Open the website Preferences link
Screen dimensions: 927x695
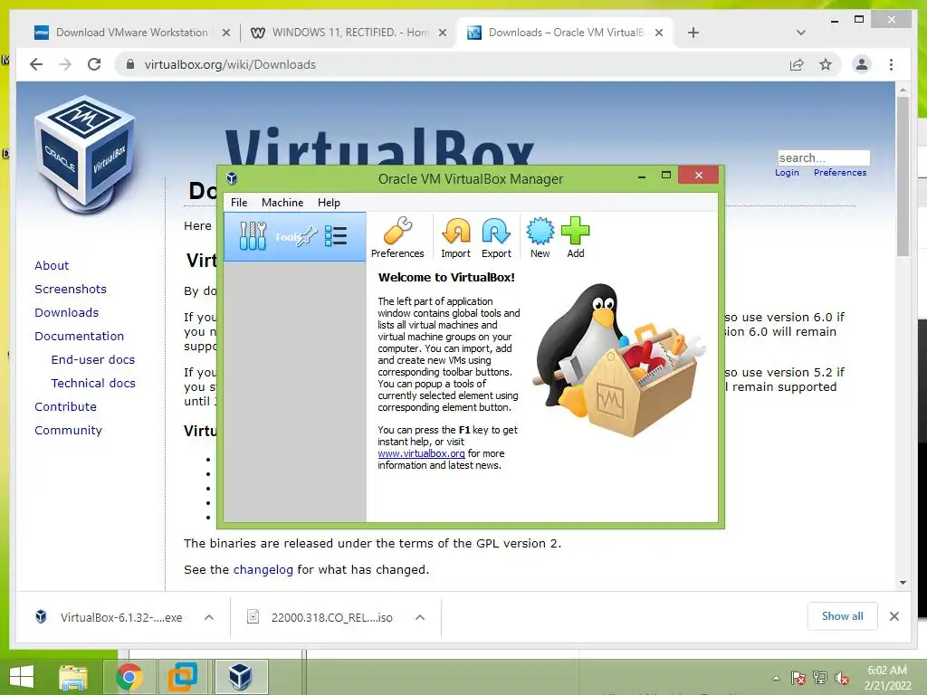point(839,173)
